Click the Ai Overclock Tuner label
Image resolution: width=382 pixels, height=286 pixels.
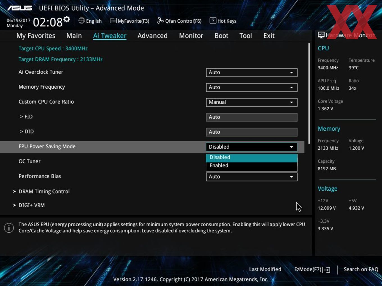pos(41,72)
